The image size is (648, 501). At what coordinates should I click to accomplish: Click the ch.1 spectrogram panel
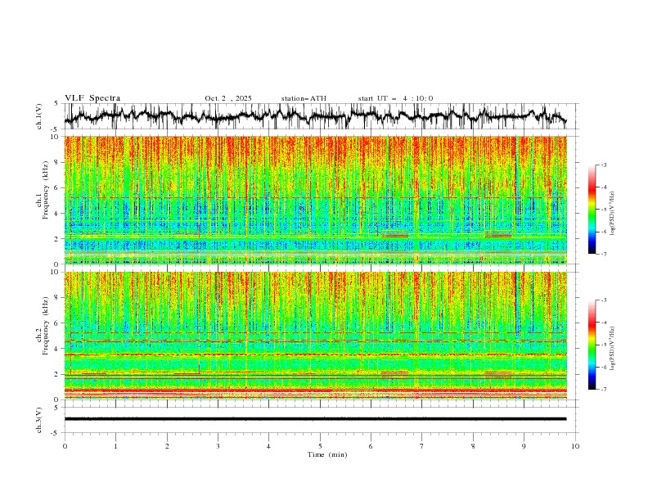tap(316, 200)
